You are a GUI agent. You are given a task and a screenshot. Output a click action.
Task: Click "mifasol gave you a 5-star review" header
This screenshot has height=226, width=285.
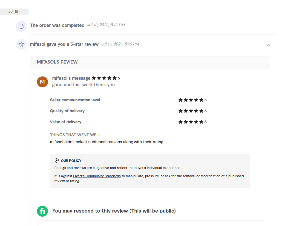click(64, 44)
